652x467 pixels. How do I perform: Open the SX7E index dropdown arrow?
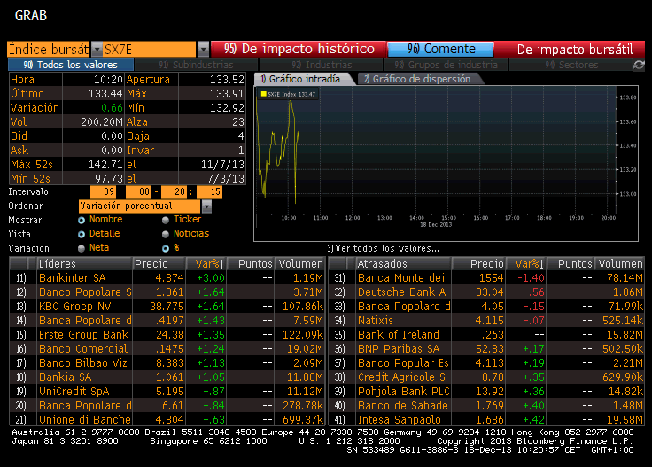click(x=203, y=50)
